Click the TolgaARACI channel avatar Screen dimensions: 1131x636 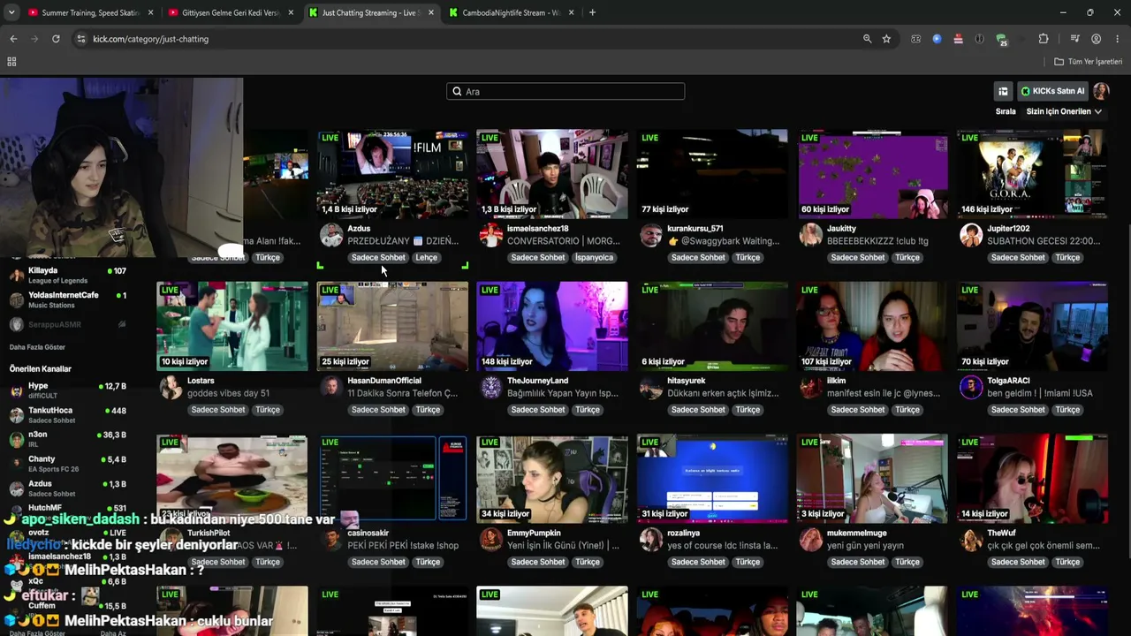971,387
